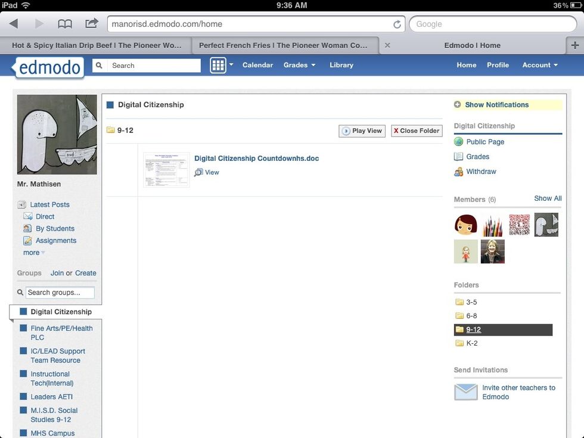Click Invite other teachers to Edmodo
The height and width of the screenshot is (438, 584).
518,392
